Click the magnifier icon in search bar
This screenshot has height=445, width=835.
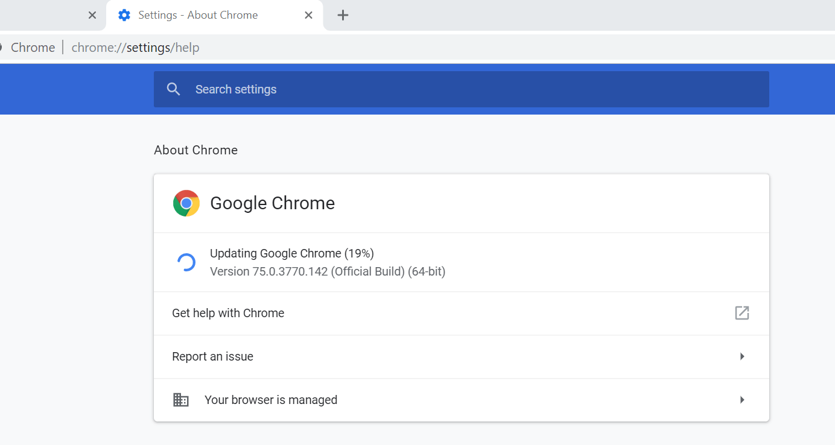[174, 89]
